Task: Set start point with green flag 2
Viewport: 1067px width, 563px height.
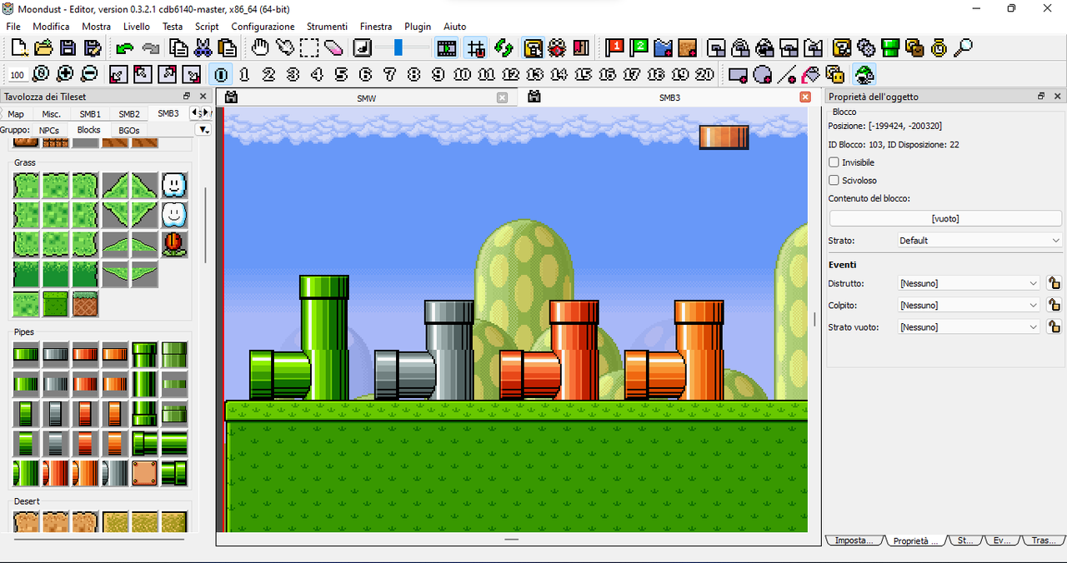Action: [639, 48]
